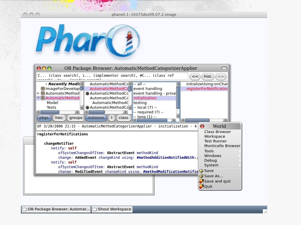Select 'initializeUsing:onChar' method
The image size is (301, 225).
pos(204,84)
